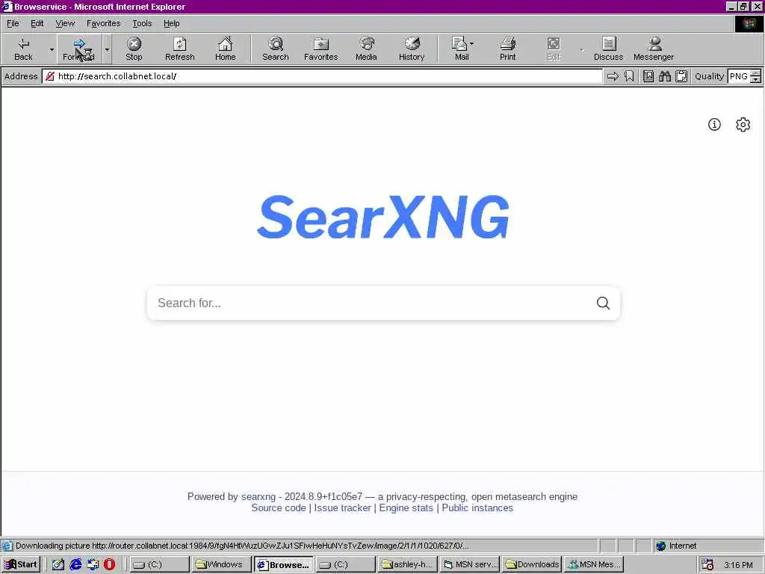Switch to the Windows folder taskbar button
This screenshot has width=765, height=574.
click(220, 565)
